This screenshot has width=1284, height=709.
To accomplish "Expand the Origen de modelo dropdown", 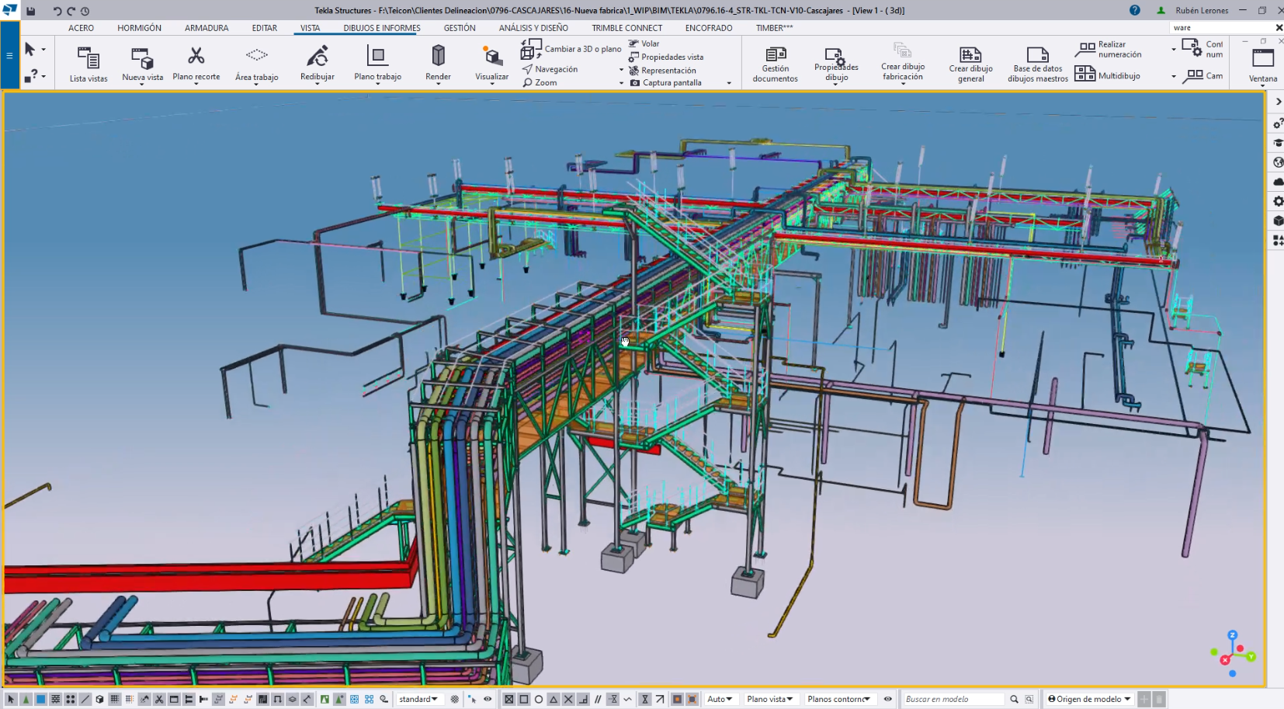I will click(x=1089, y=699).
